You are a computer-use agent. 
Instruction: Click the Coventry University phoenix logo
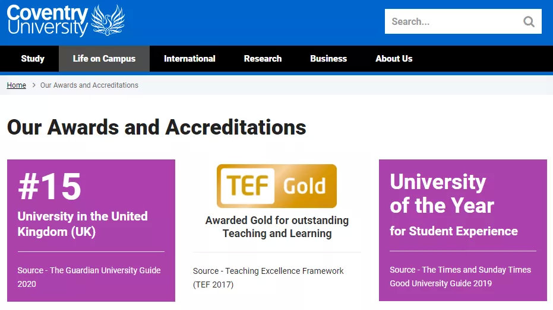[x=108, y=20]
